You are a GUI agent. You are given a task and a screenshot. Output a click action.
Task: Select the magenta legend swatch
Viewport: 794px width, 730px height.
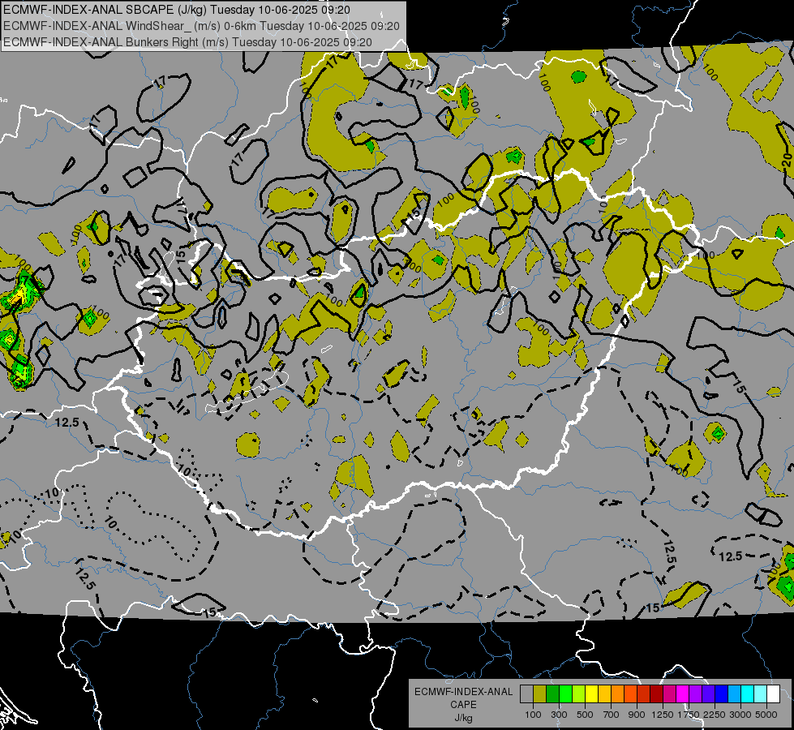coord(683,693)
